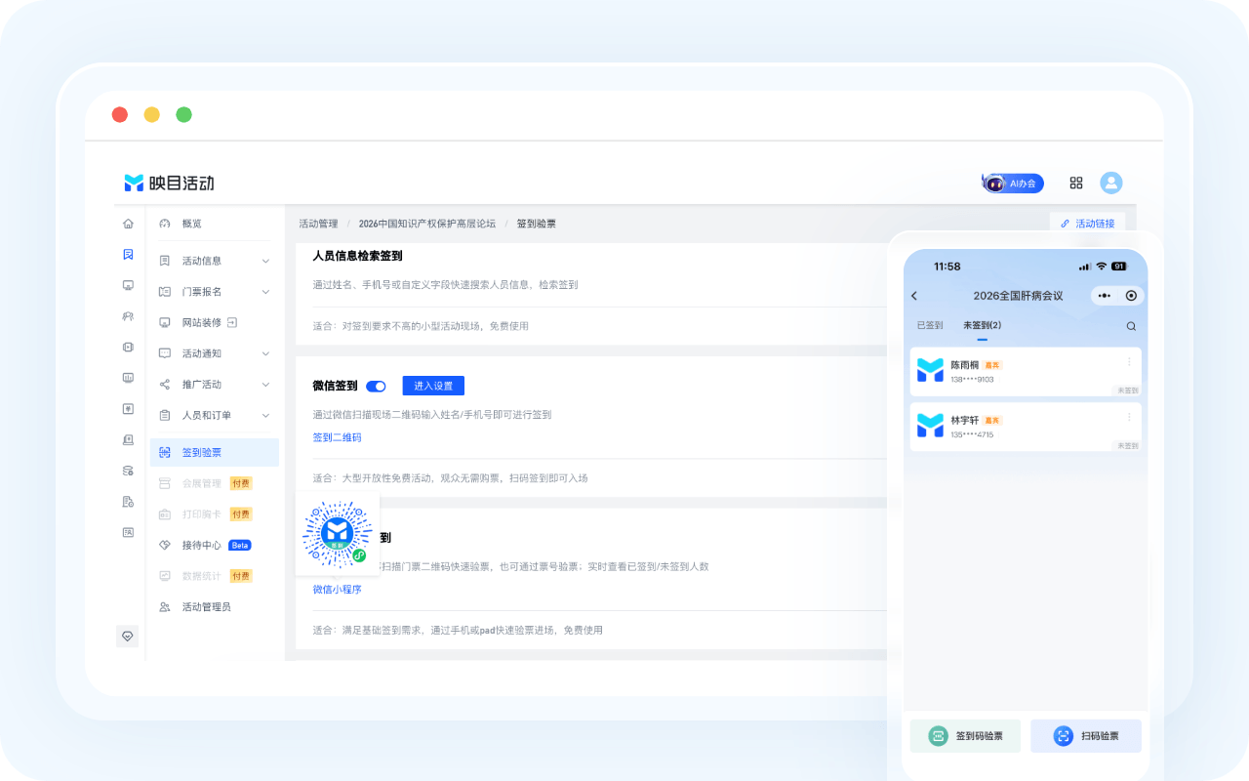Expand the 活动通知 menu chevron

(265, 353)
